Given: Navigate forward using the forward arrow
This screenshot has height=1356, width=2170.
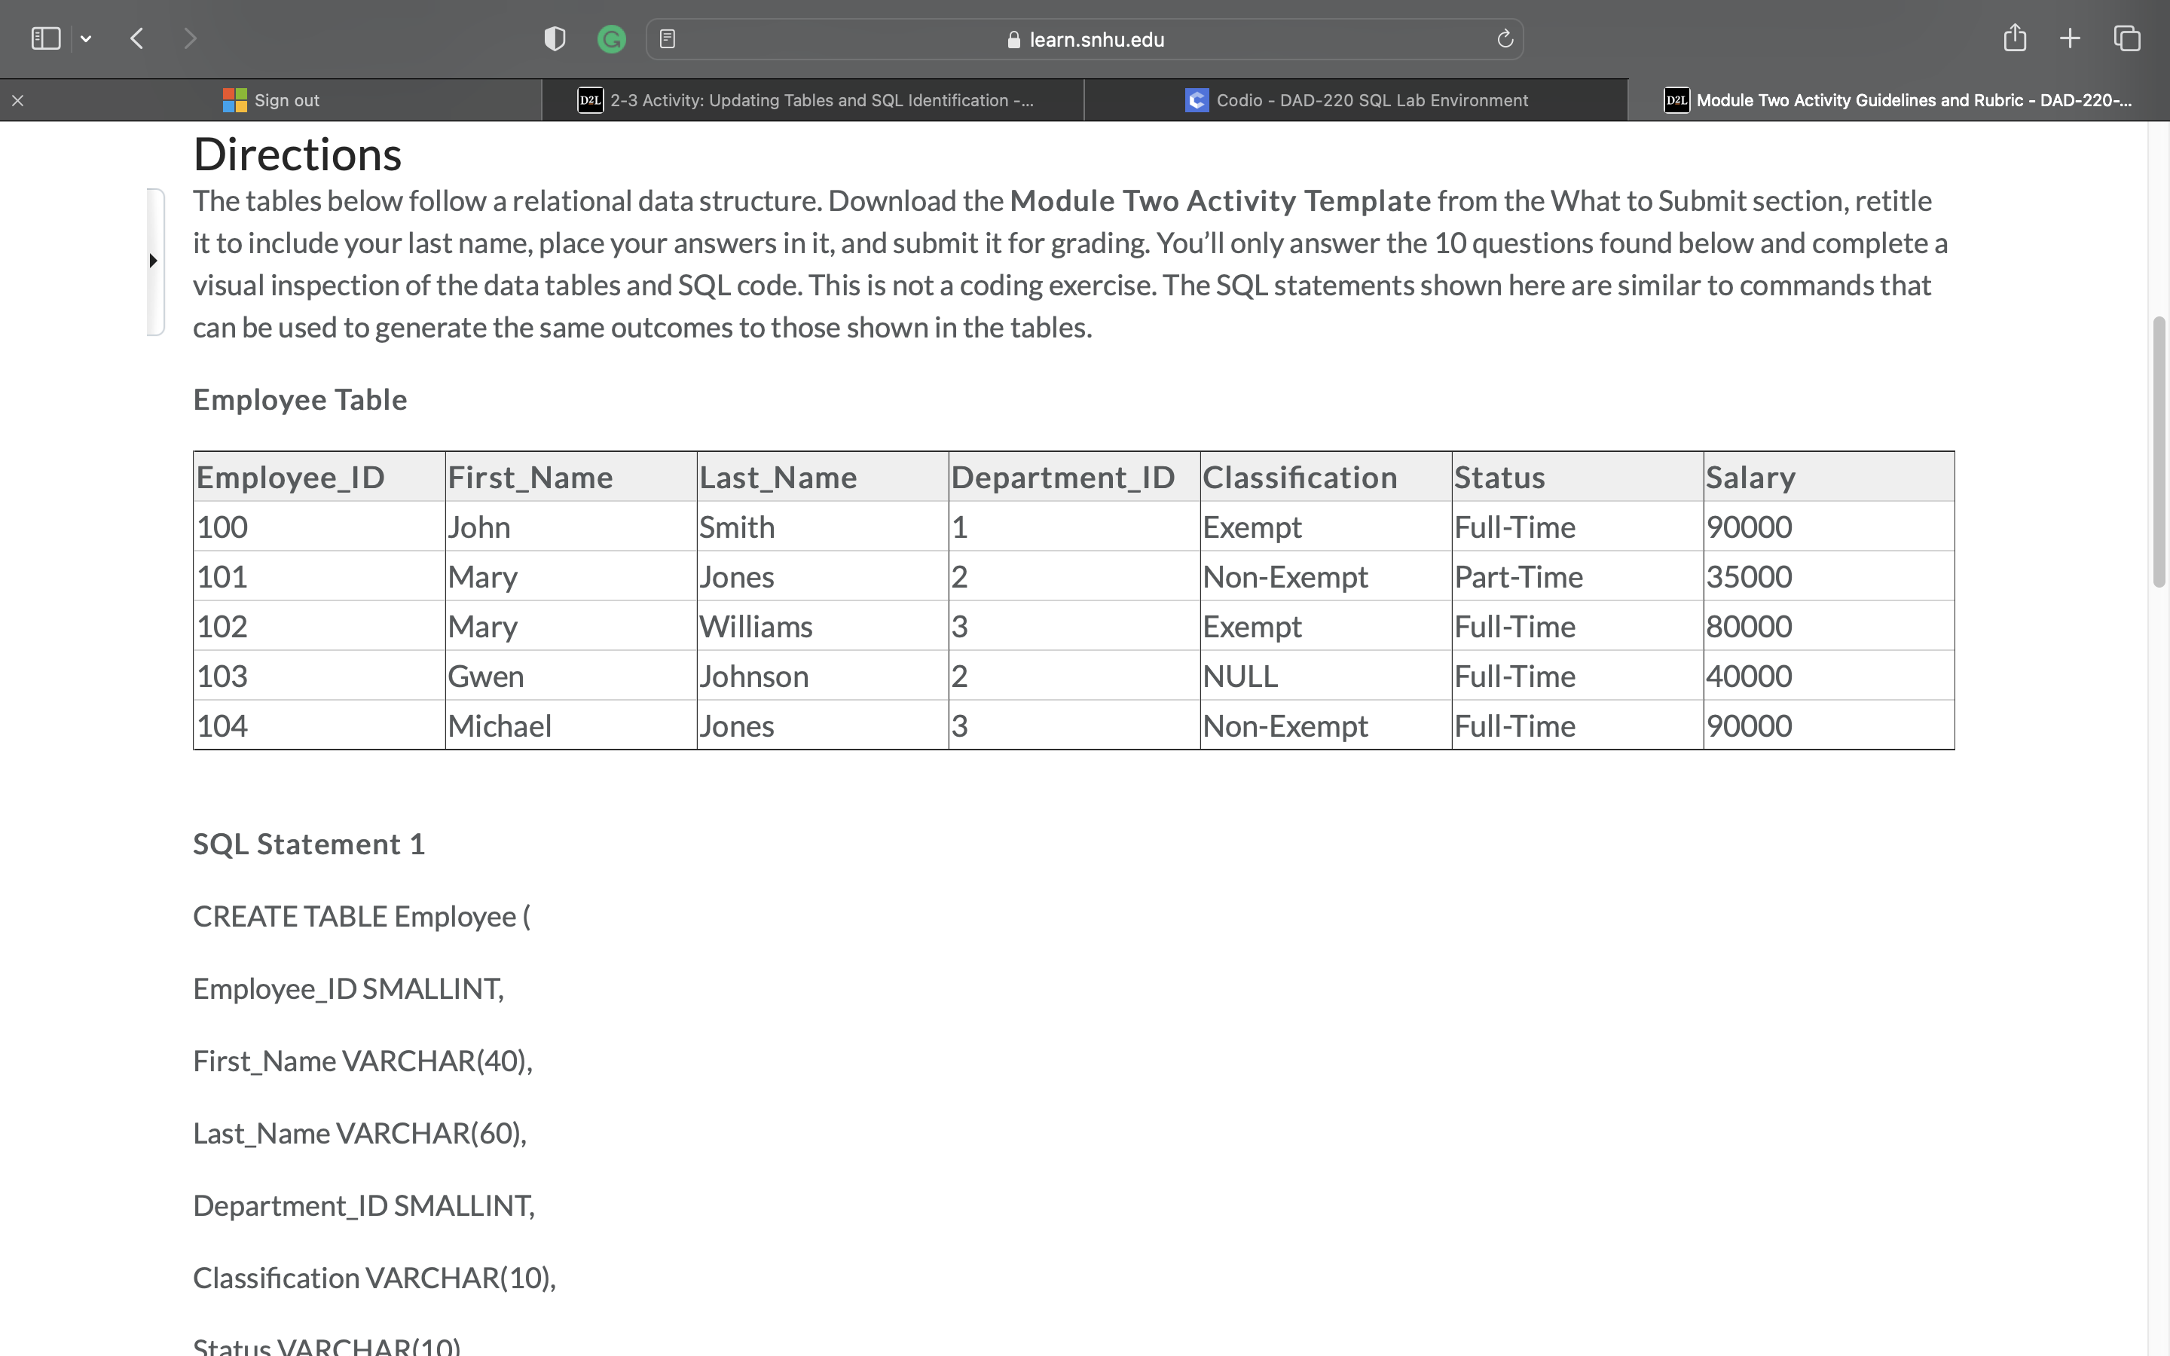Looking at the screenshot, I should [191, 38].
